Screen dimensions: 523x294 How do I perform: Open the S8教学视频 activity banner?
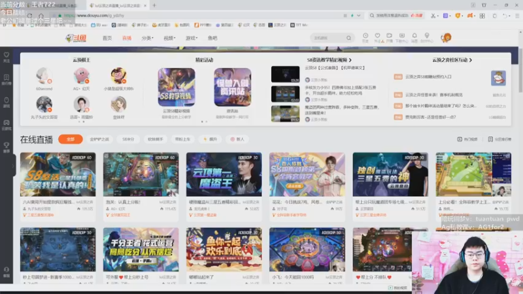coord(177,88)
